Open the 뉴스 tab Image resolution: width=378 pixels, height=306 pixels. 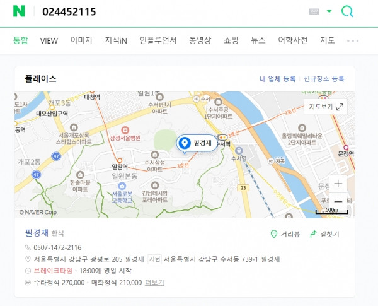(258, 40)
